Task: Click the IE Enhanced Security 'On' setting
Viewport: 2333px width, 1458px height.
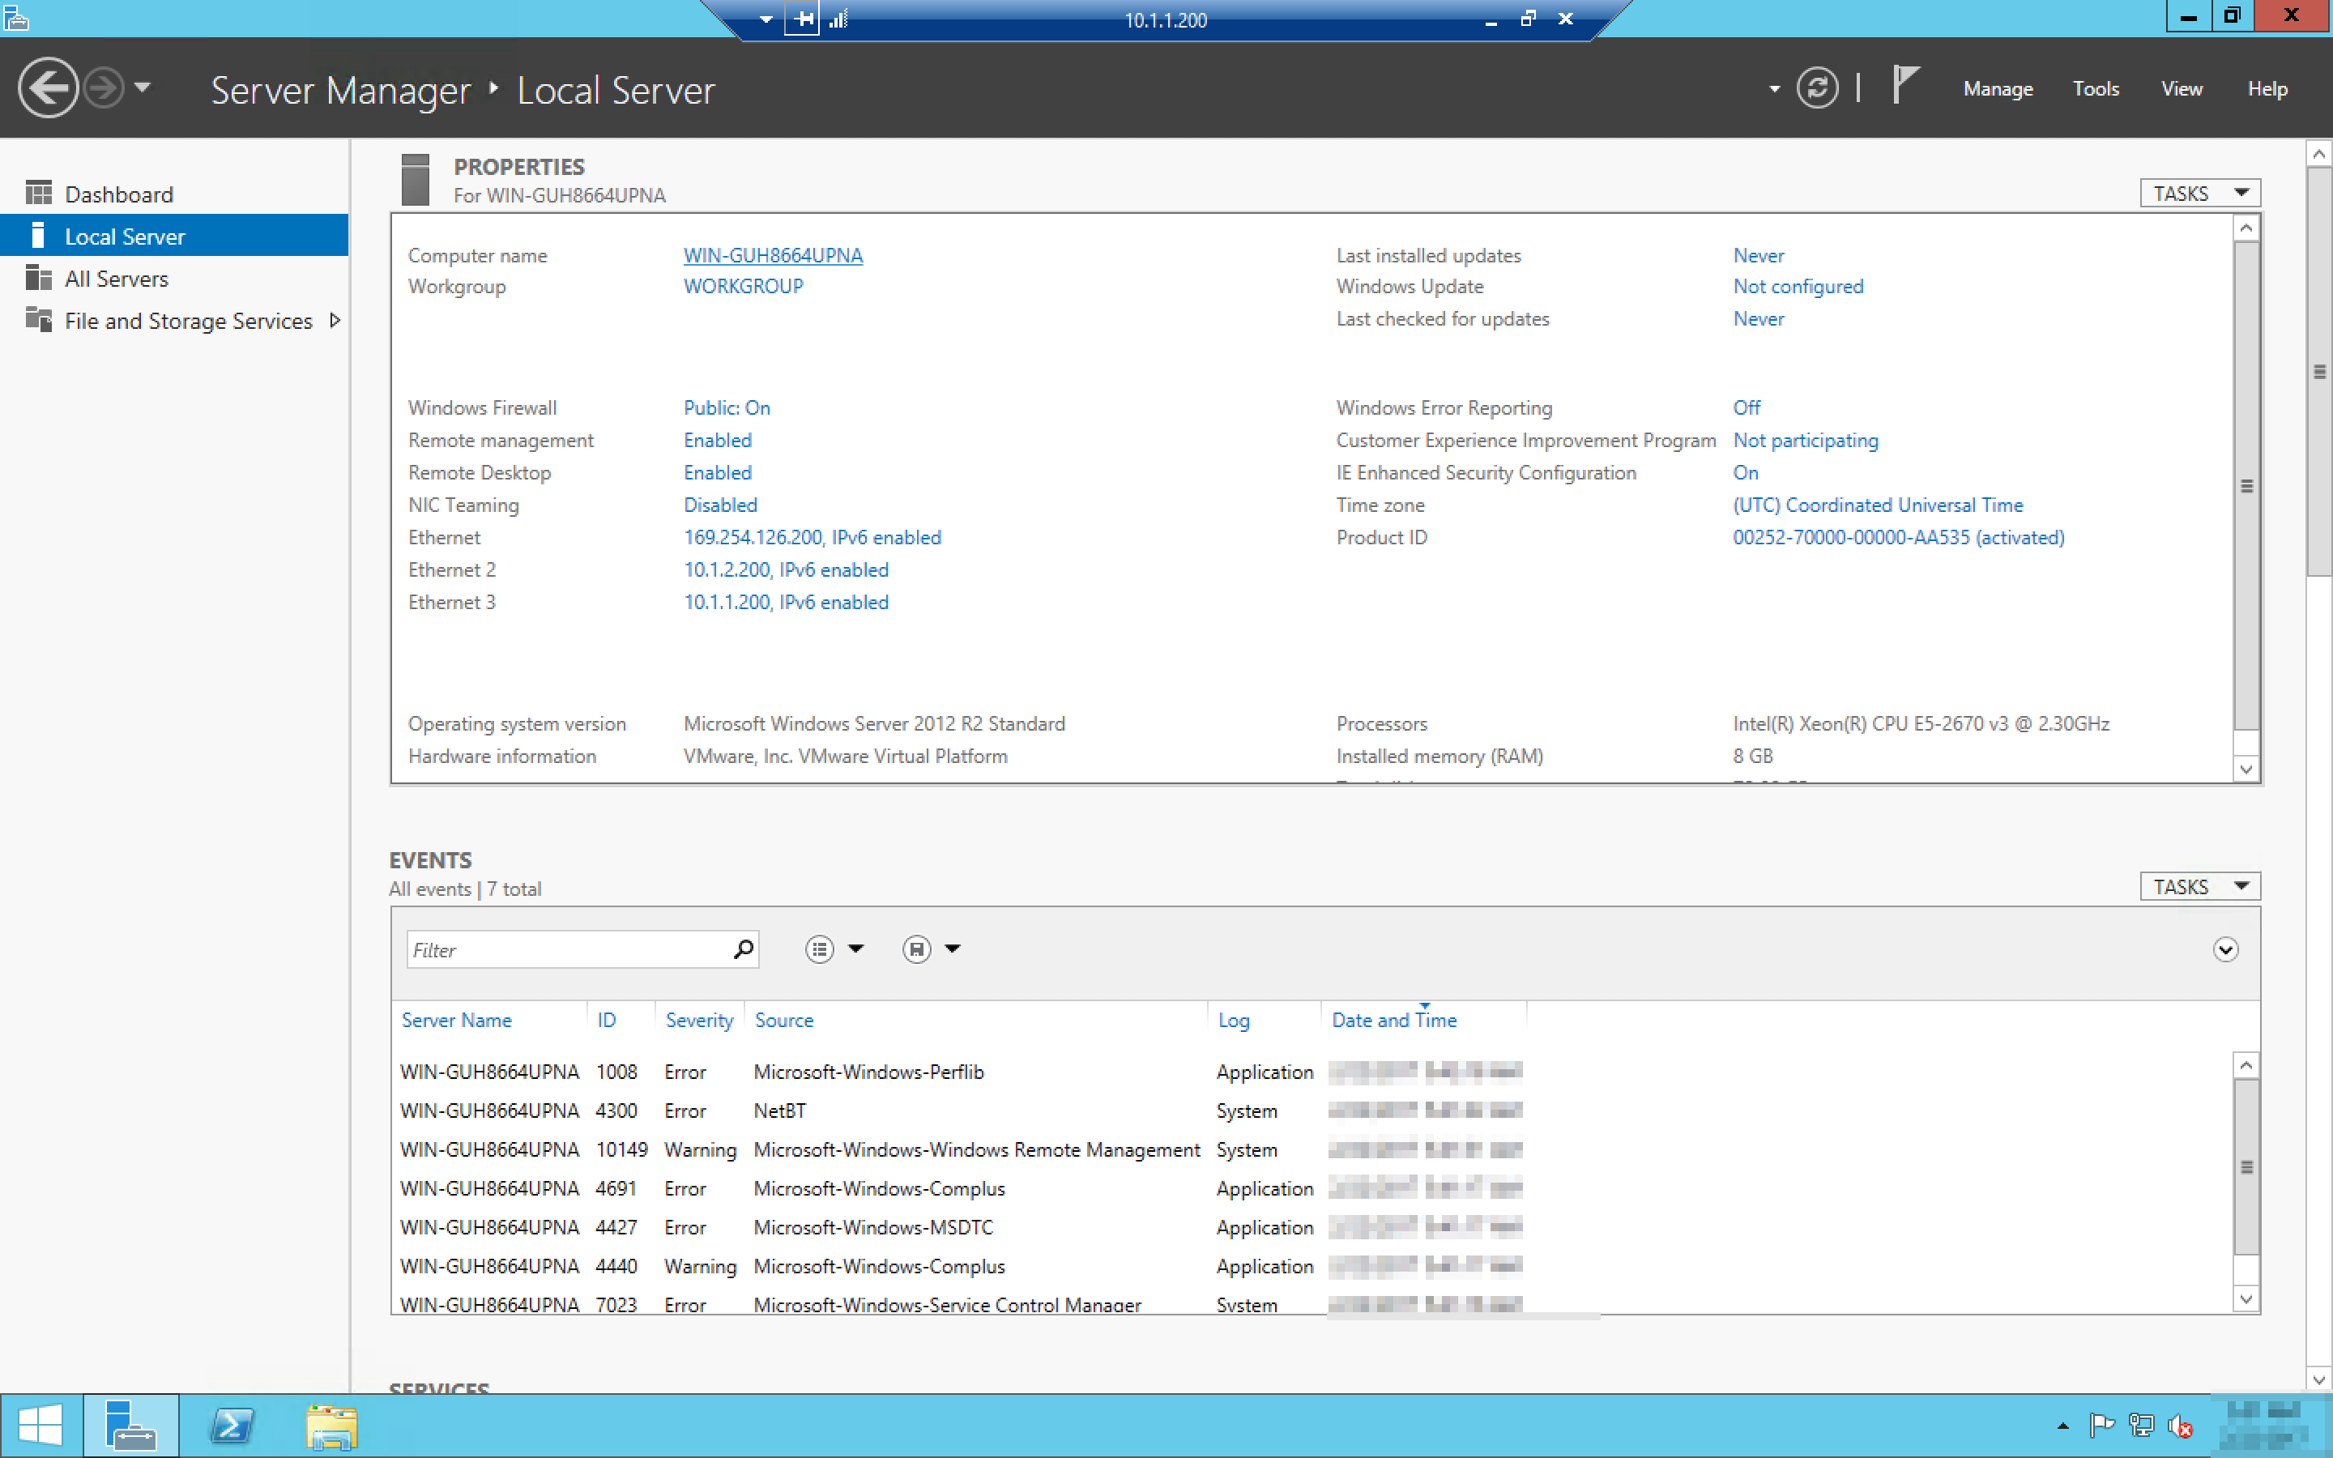Action: tap(1745, 472)
